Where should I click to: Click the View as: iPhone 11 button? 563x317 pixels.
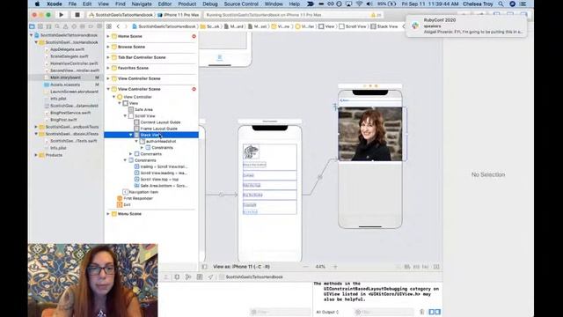coord(242,267)
